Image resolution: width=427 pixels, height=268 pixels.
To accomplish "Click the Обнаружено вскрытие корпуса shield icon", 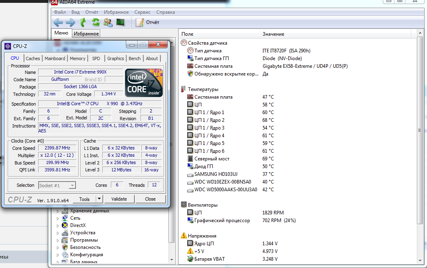I will 190,73.
